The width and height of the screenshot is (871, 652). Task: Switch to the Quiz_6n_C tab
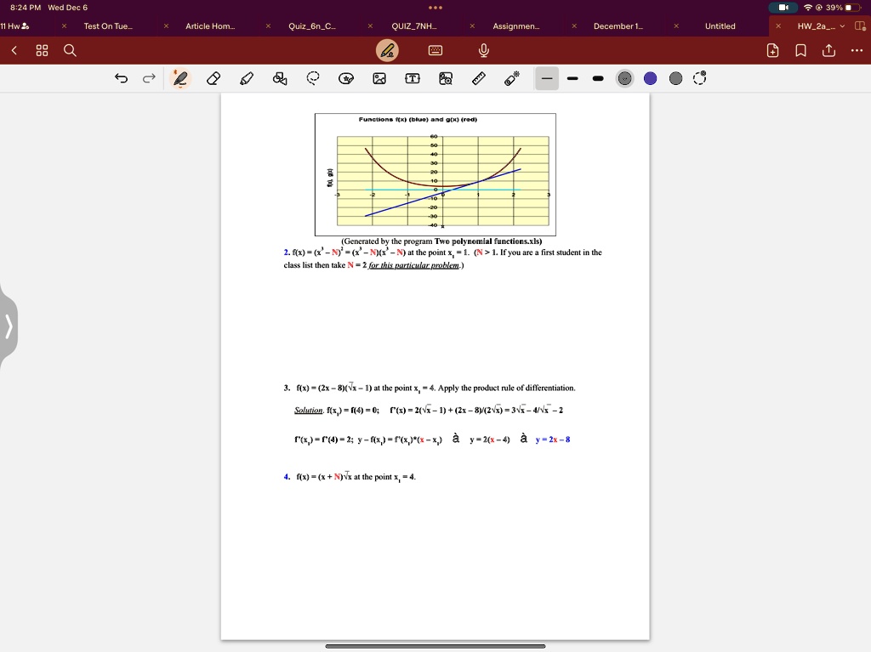point(312,26)
